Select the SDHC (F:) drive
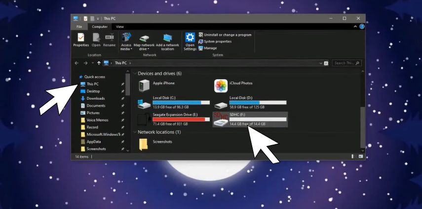 pyautogui.click(x=250, y=119)
